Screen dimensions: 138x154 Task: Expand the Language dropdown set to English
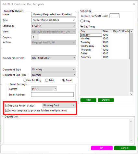click(x=54, y=26)
